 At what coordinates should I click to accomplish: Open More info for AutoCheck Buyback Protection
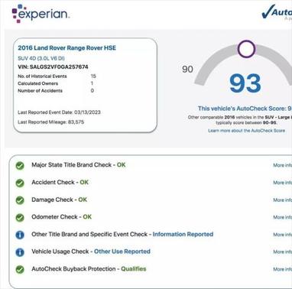283,269
